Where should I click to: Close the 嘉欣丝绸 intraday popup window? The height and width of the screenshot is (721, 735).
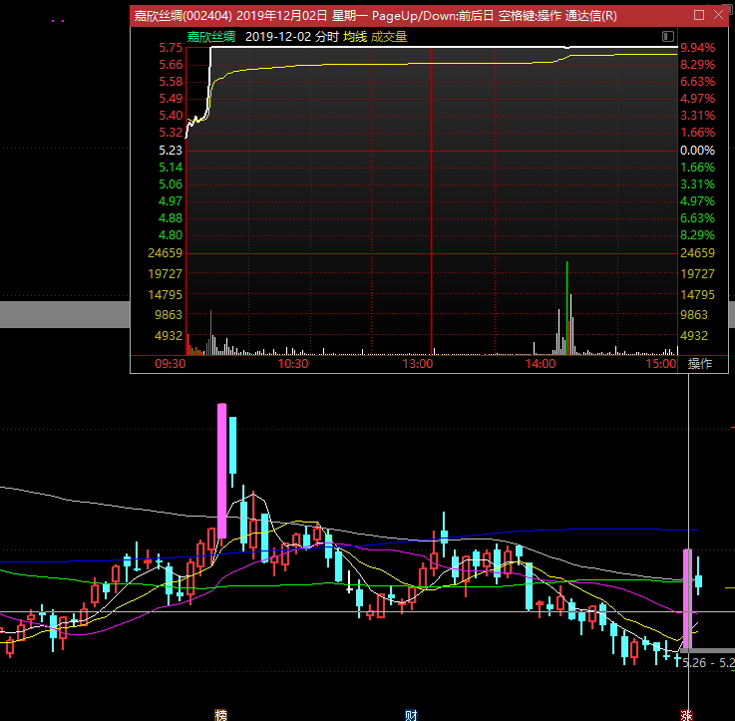721,16
